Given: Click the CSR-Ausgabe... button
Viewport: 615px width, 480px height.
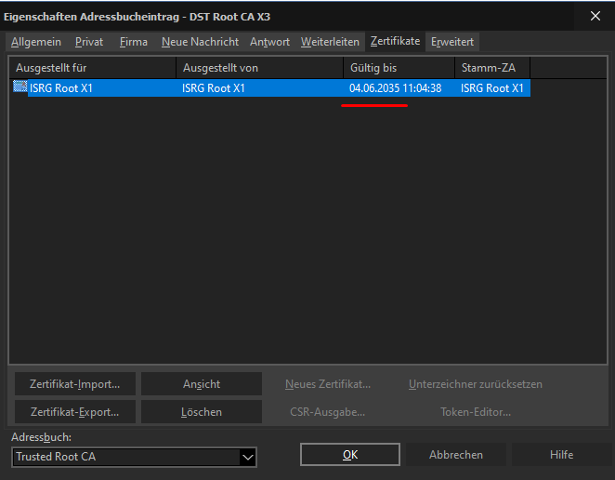Looking at the screenshot, I should (328, 412).
